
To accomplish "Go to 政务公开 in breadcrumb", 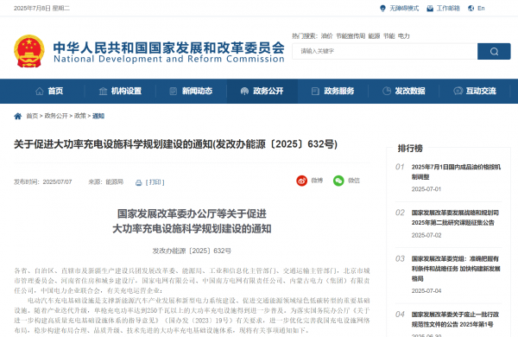I will pyautogui.click(x=56, y=116).
